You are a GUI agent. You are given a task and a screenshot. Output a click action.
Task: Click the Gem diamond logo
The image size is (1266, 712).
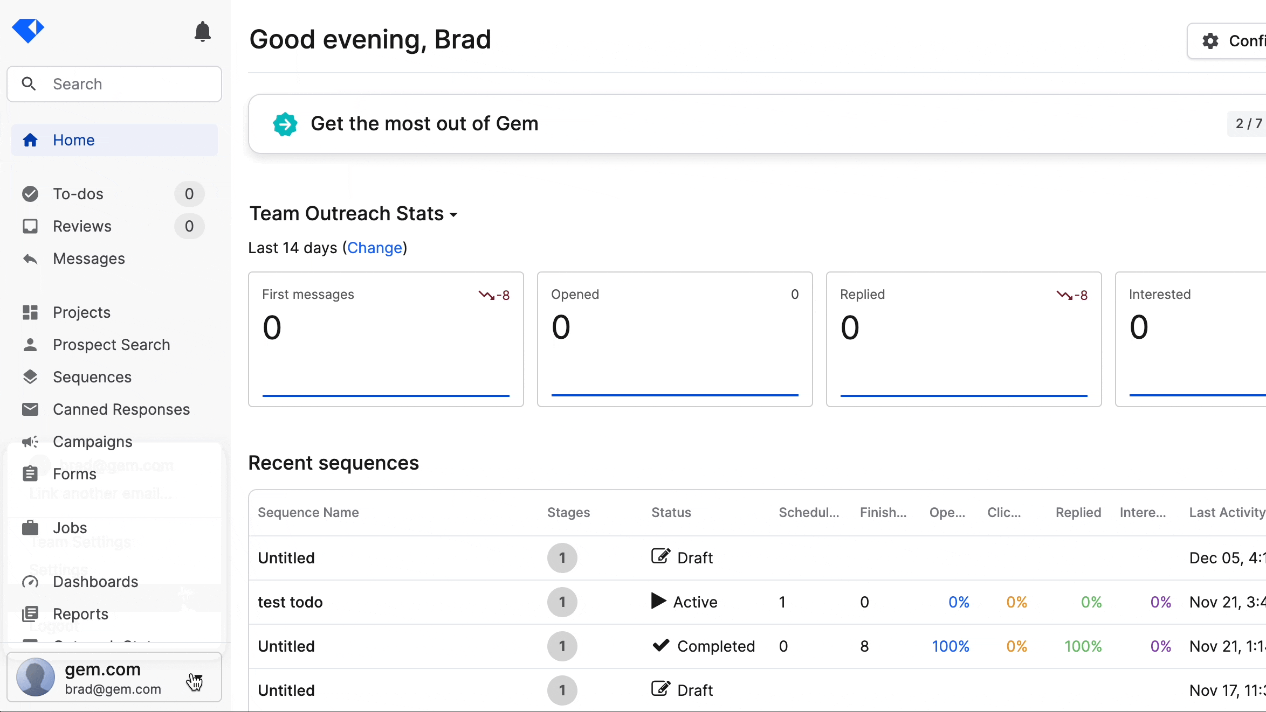28,30
